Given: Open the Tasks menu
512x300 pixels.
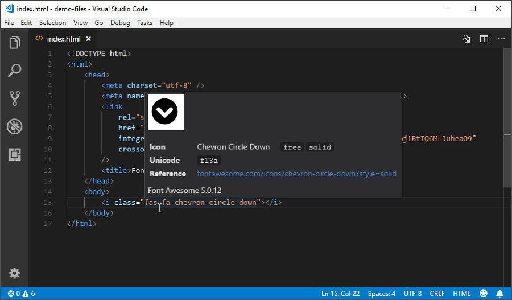Looking at the screenshot, I should [x=144, y=23].
